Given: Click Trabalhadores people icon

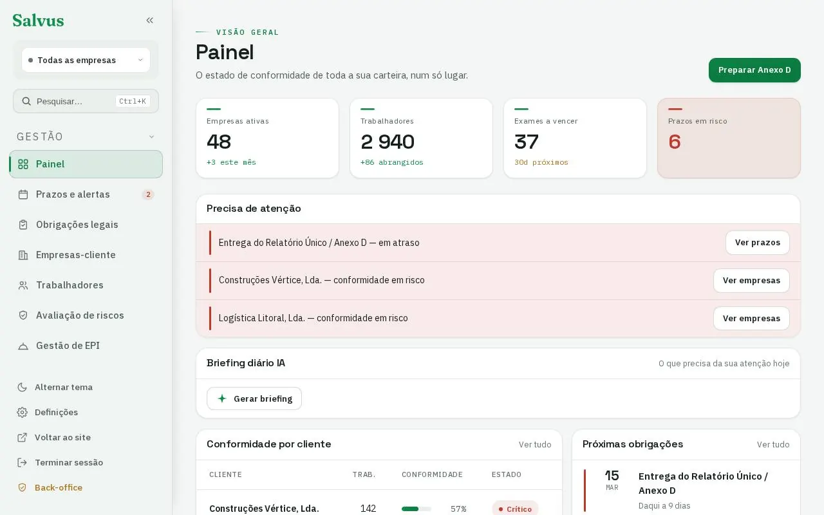Looking at the screenshot, I should (x=23, y=285).
